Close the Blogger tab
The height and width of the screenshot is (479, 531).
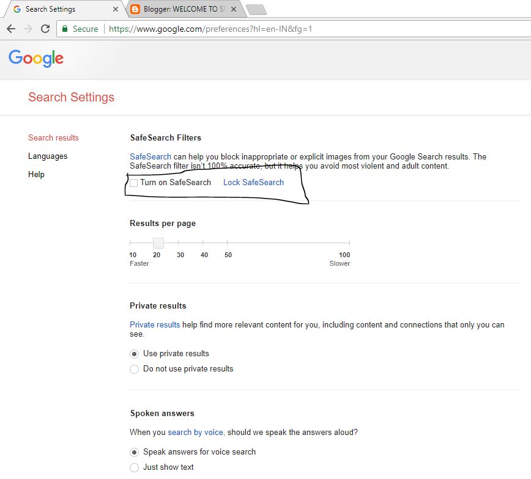pos(234,9)
